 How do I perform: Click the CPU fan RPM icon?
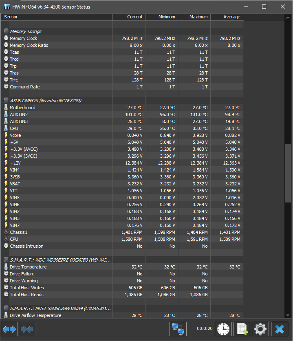point(6,239)
